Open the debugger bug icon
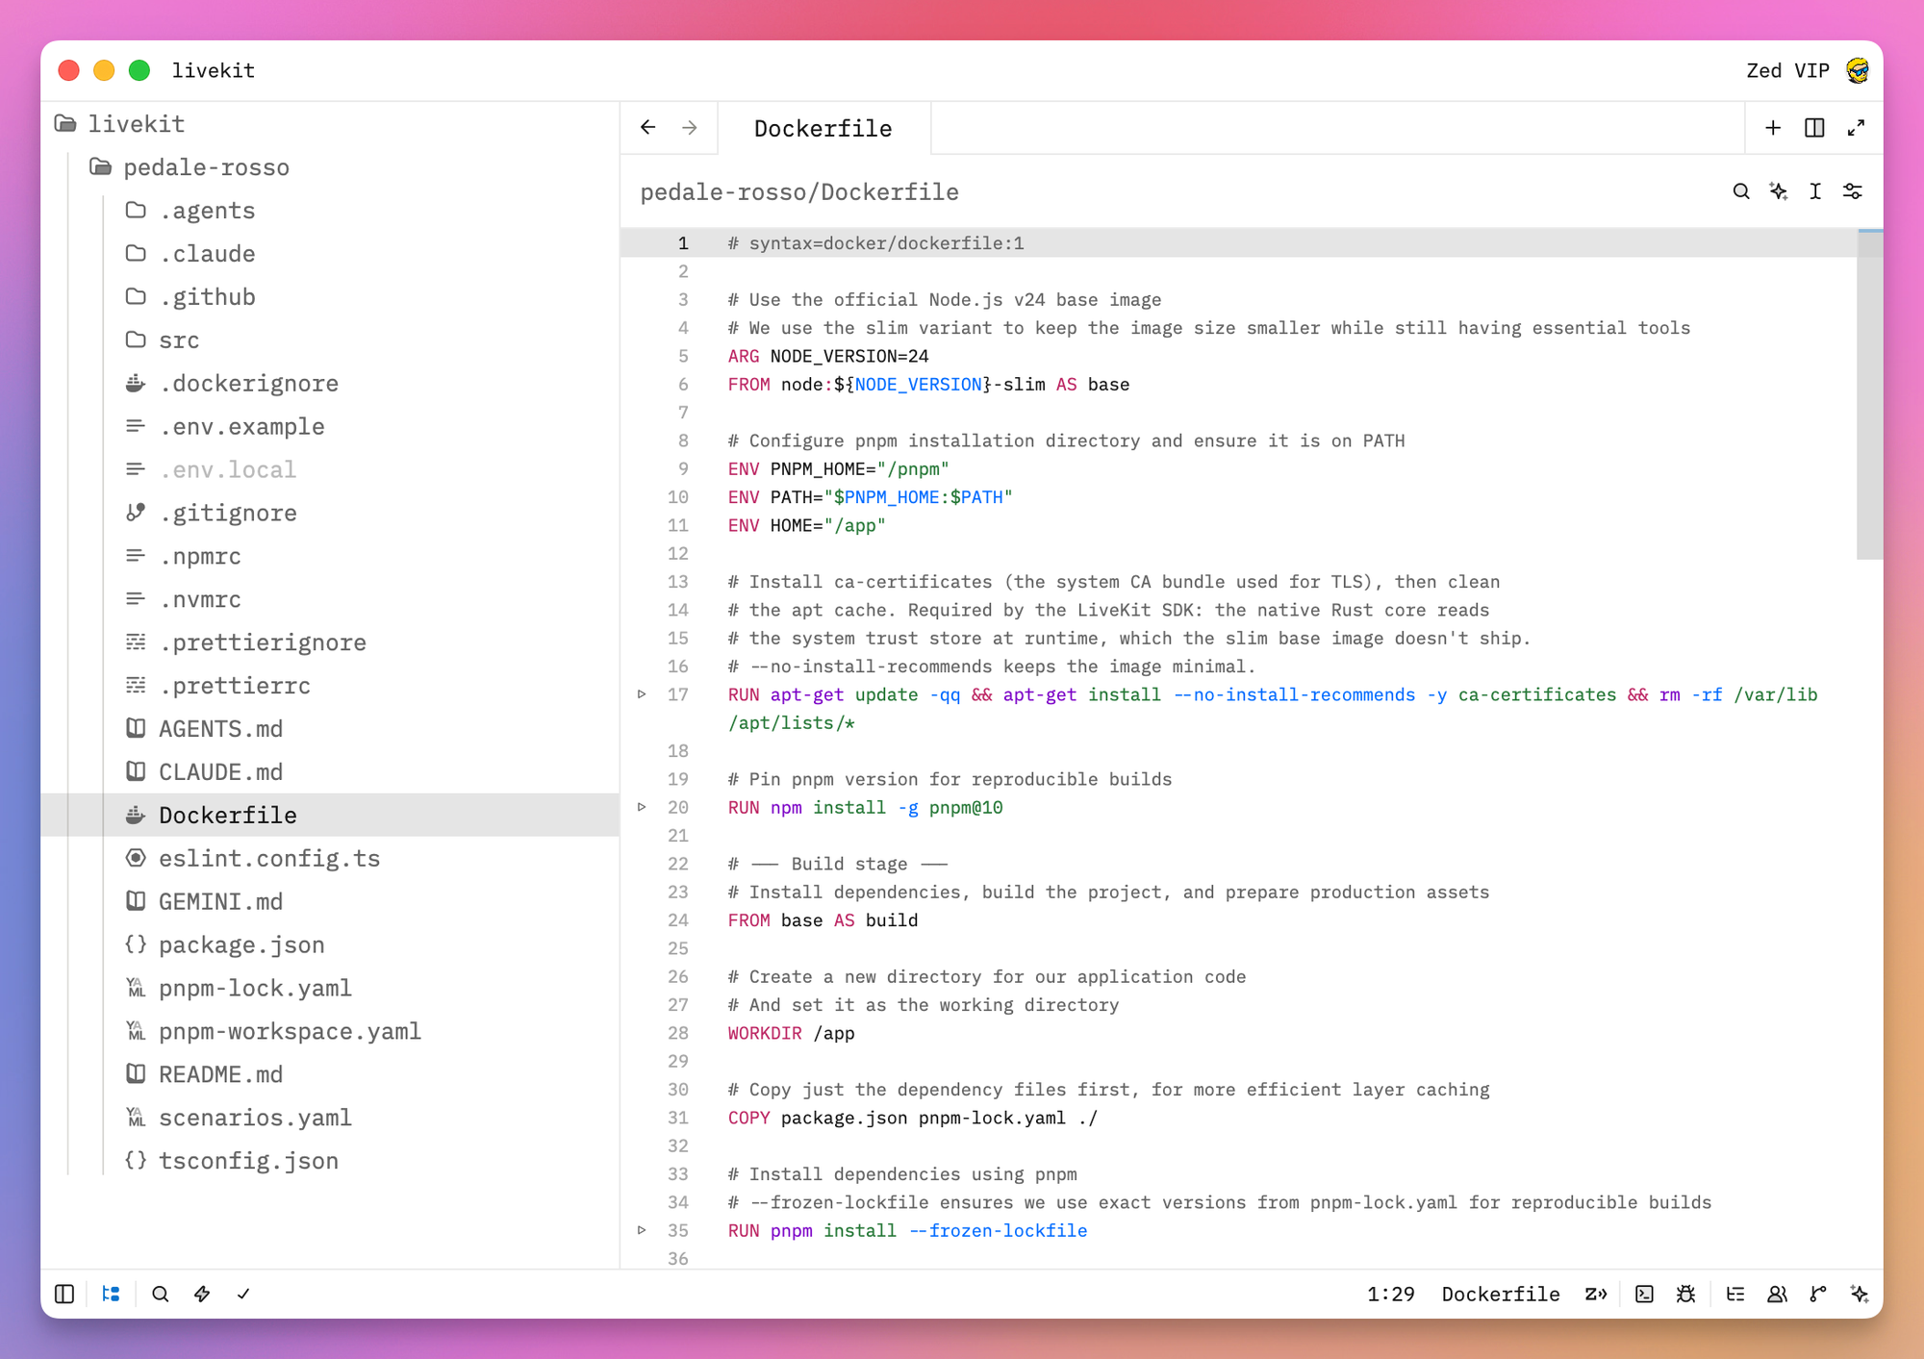The width and height of the screenshot is (1924, 1359). coord(1685,1294)
